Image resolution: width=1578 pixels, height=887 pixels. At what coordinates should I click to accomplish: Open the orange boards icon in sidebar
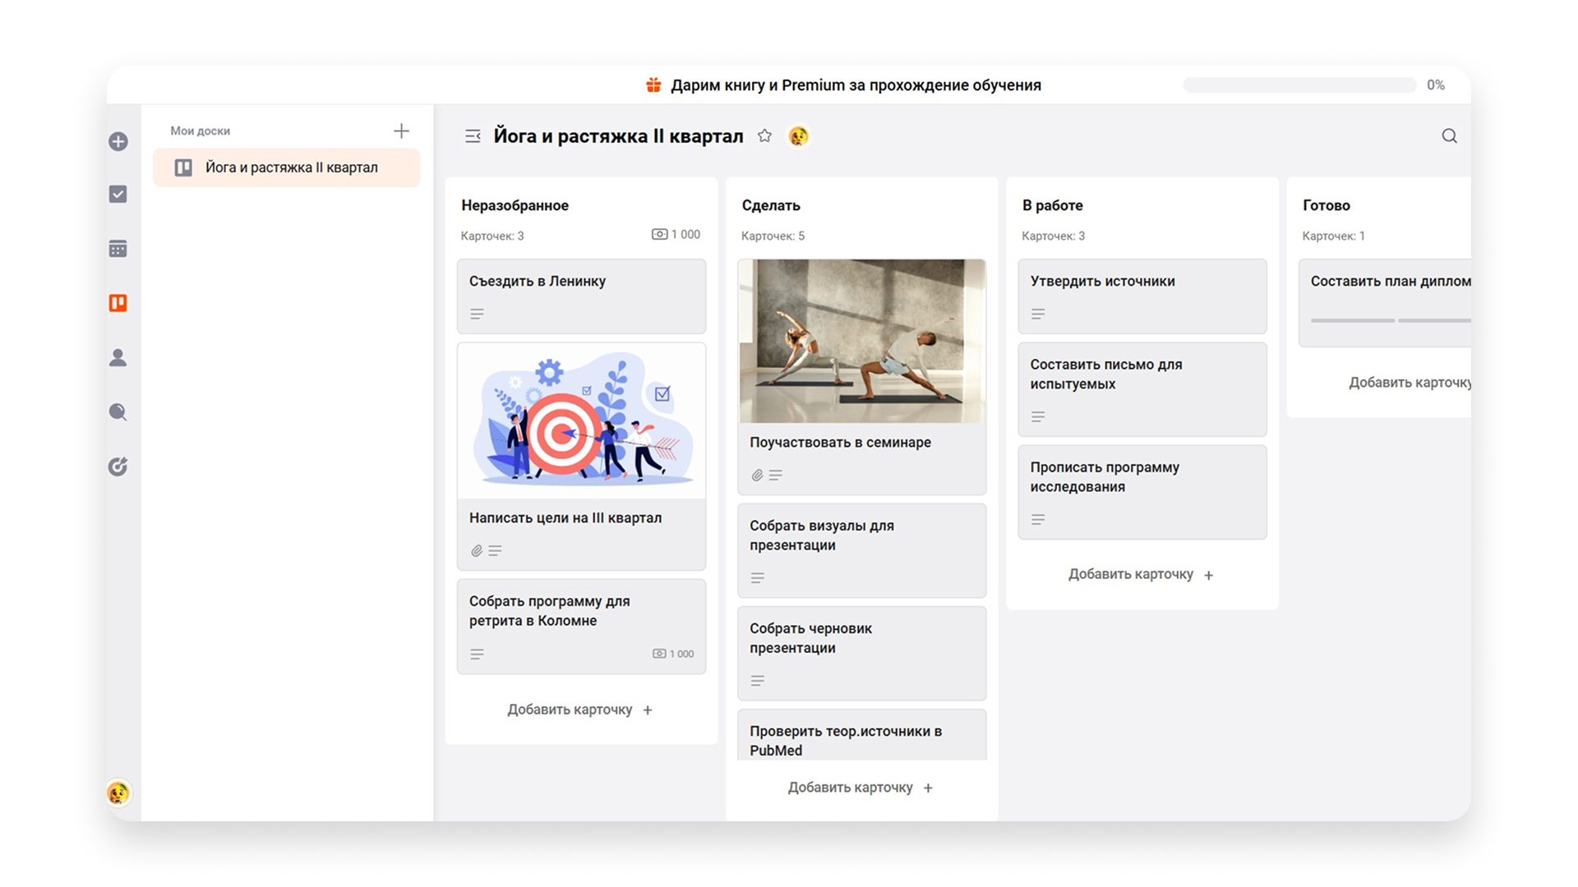coord(118,303)
